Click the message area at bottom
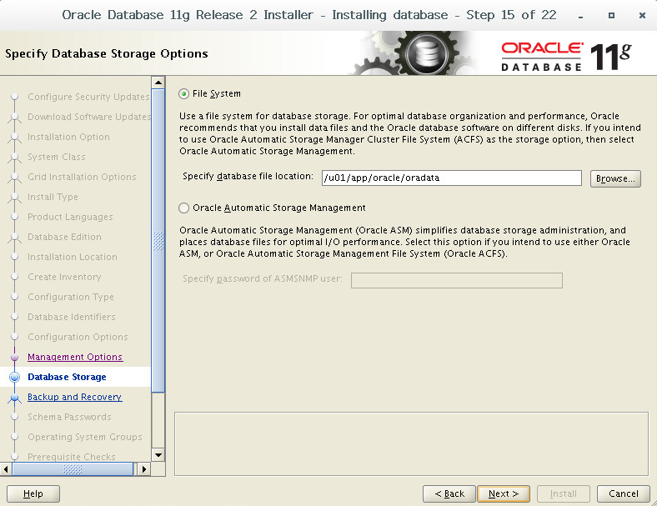 (411, 444)
